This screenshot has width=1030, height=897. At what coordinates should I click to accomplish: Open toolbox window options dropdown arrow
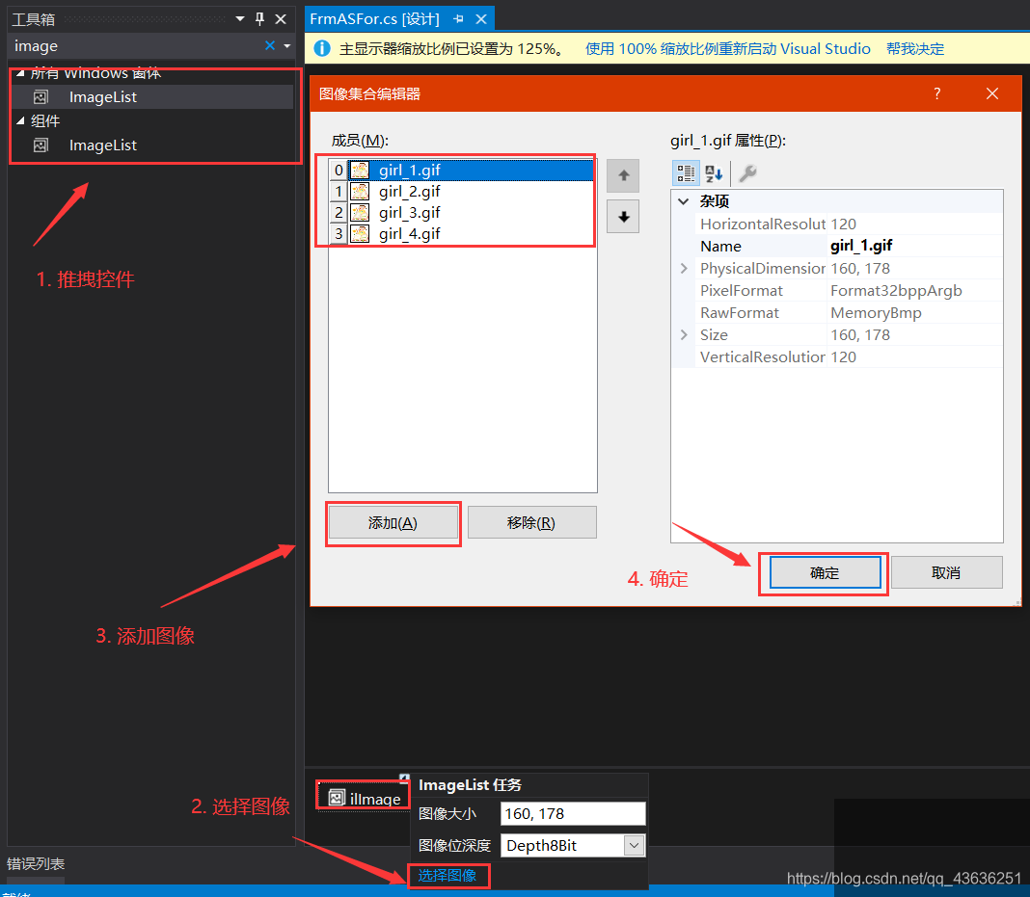tap(240, 19)
